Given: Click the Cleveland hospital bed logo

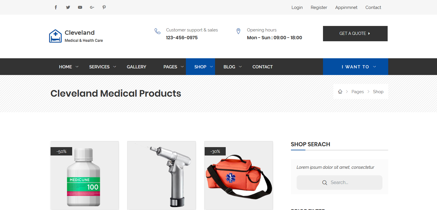Looking at the screenshot, I should point(55,36).
